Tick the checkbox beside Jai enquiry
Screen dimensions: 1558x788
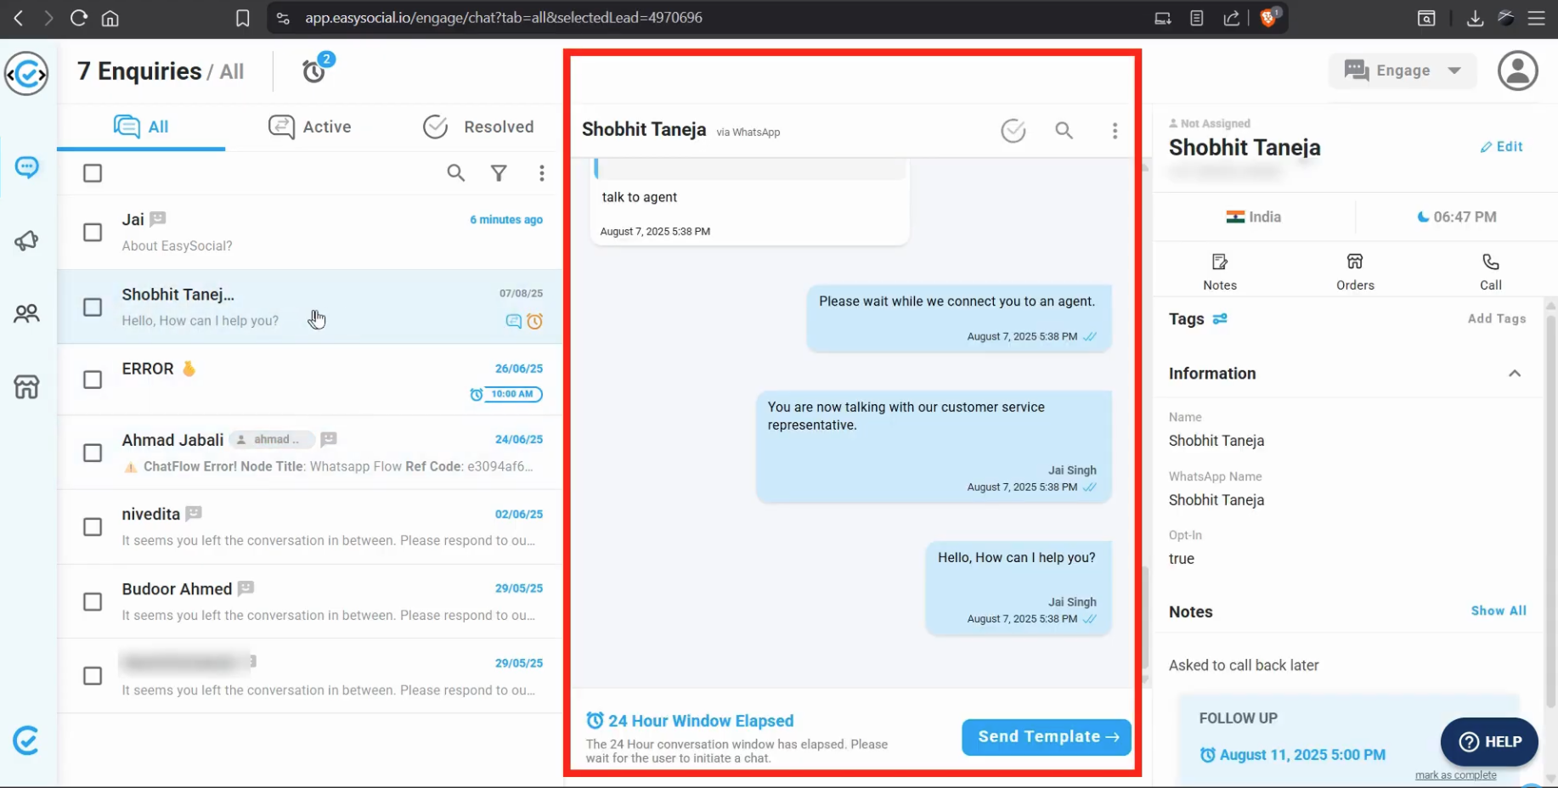[93, 233]
